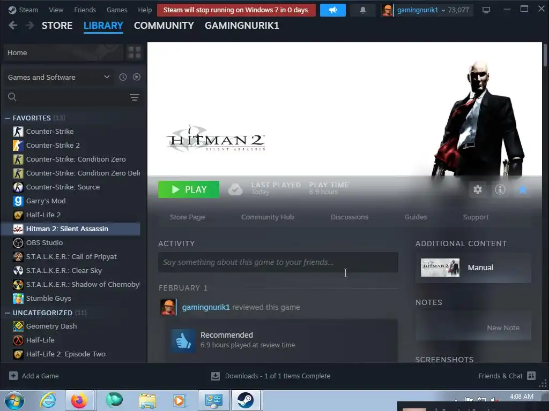
Task: Go to the STORE tab
Action: pyautogui.click(x=57, y=26)
